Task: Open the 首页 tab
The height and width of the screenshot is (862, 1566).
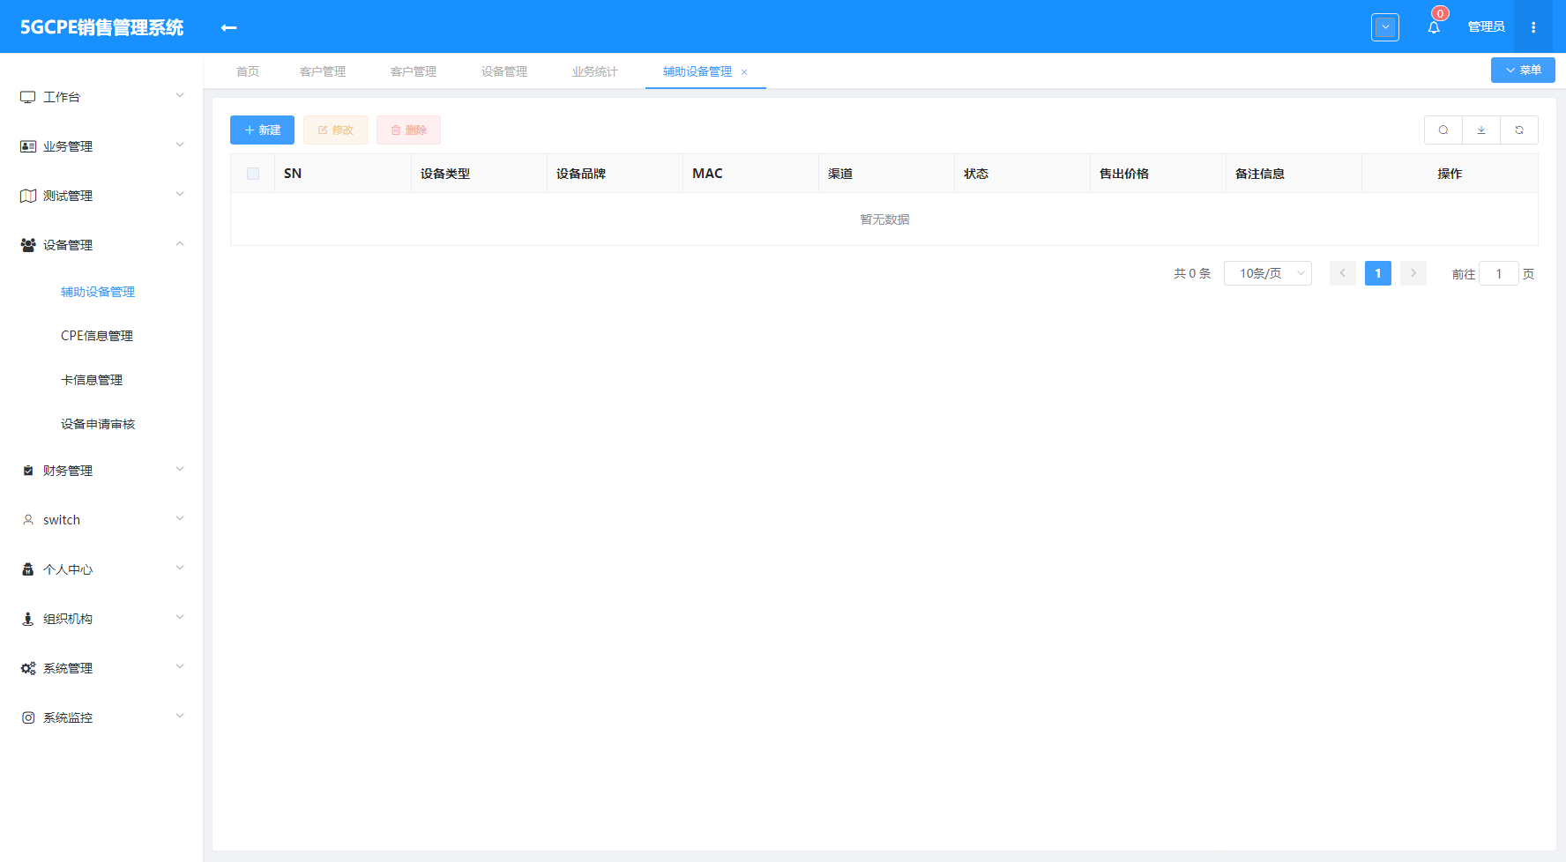Action: point(247,71)
